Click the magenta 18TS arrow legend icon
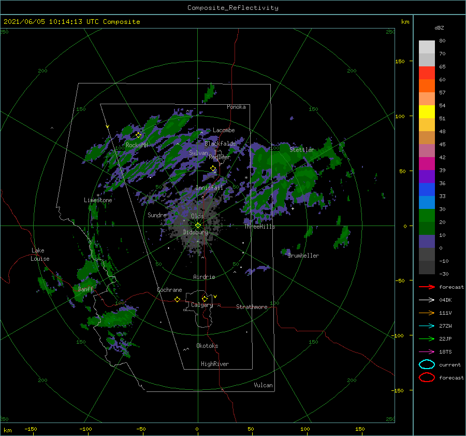 [427, 352]
